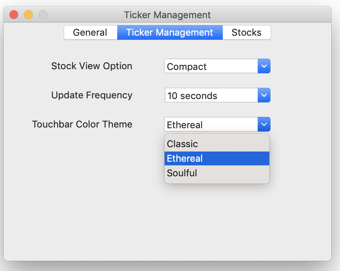
Task: Expand the Stock View Option dropdown arrow
Action: pos(264,66)
